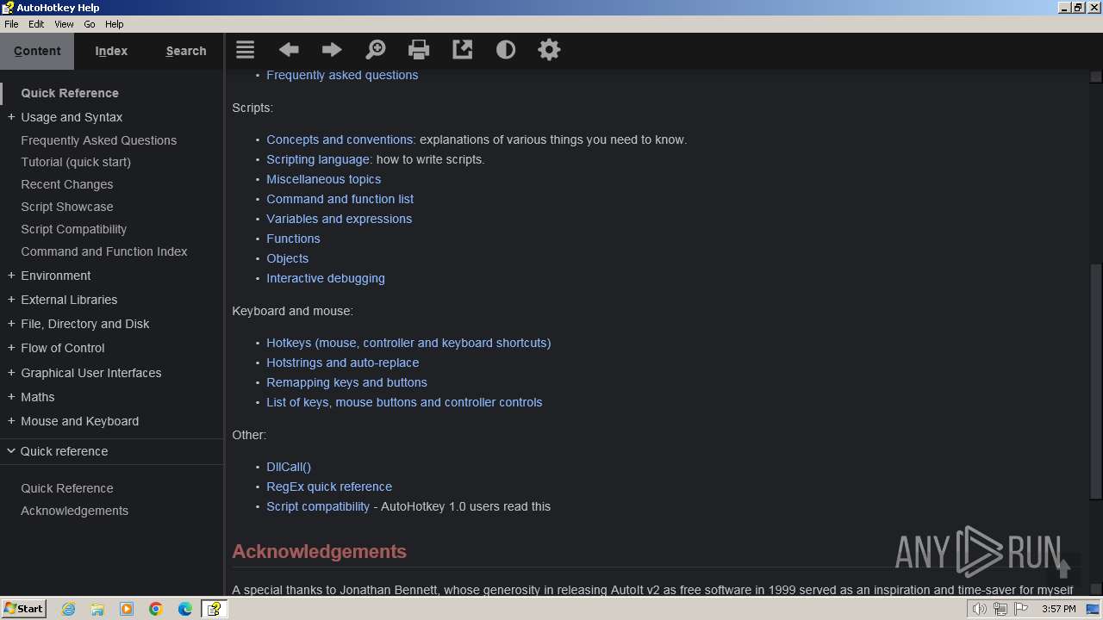Select the Content tab
Viewport: 1103px width, 620px height.
[x=37, y=51]
